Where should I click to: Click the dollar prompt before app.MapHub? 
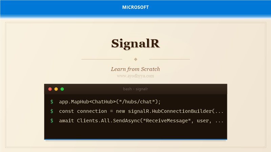pyautogui.click(x=52, y=102)
